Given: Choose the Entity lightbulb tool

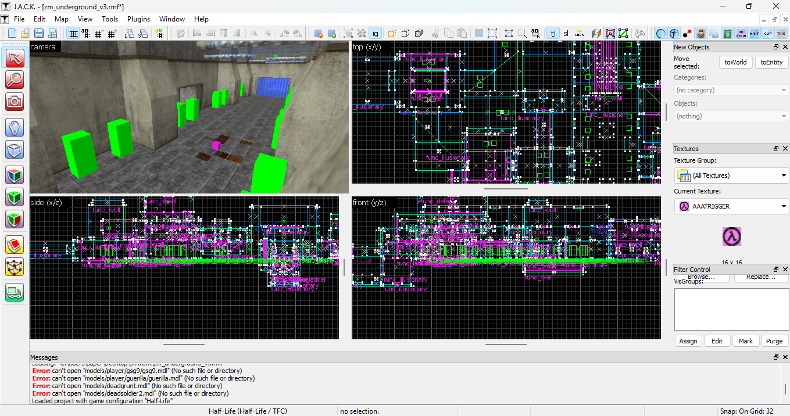Looking at the screenshot, I should tap(15, 127).
